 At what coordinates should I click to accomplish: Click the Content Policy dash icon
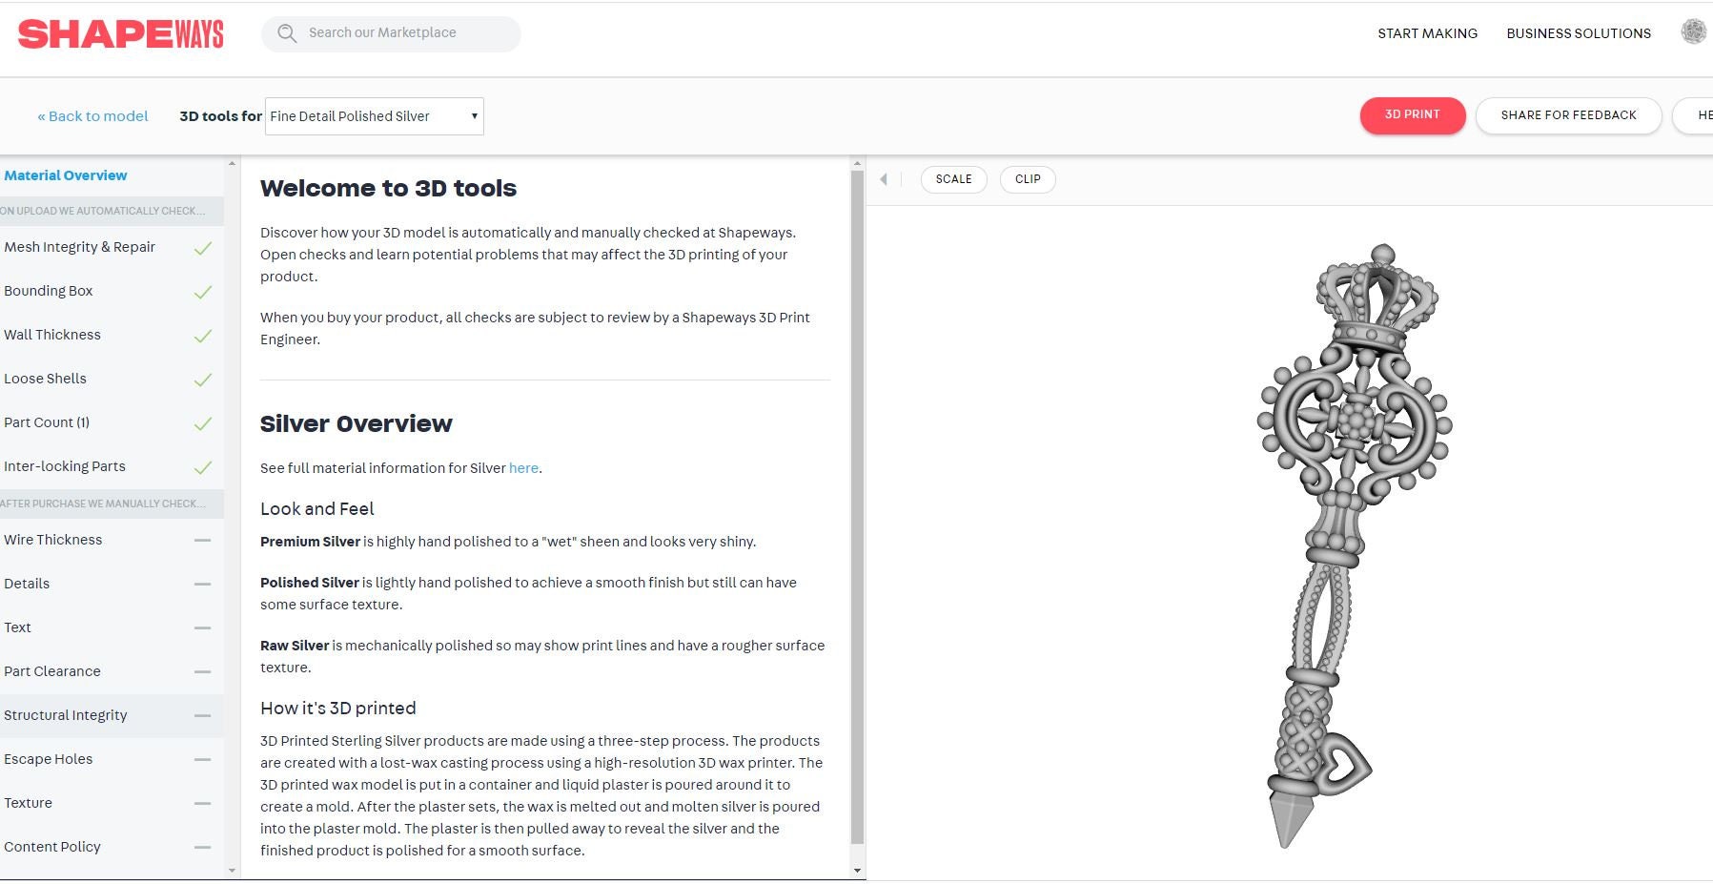point(202,847)
